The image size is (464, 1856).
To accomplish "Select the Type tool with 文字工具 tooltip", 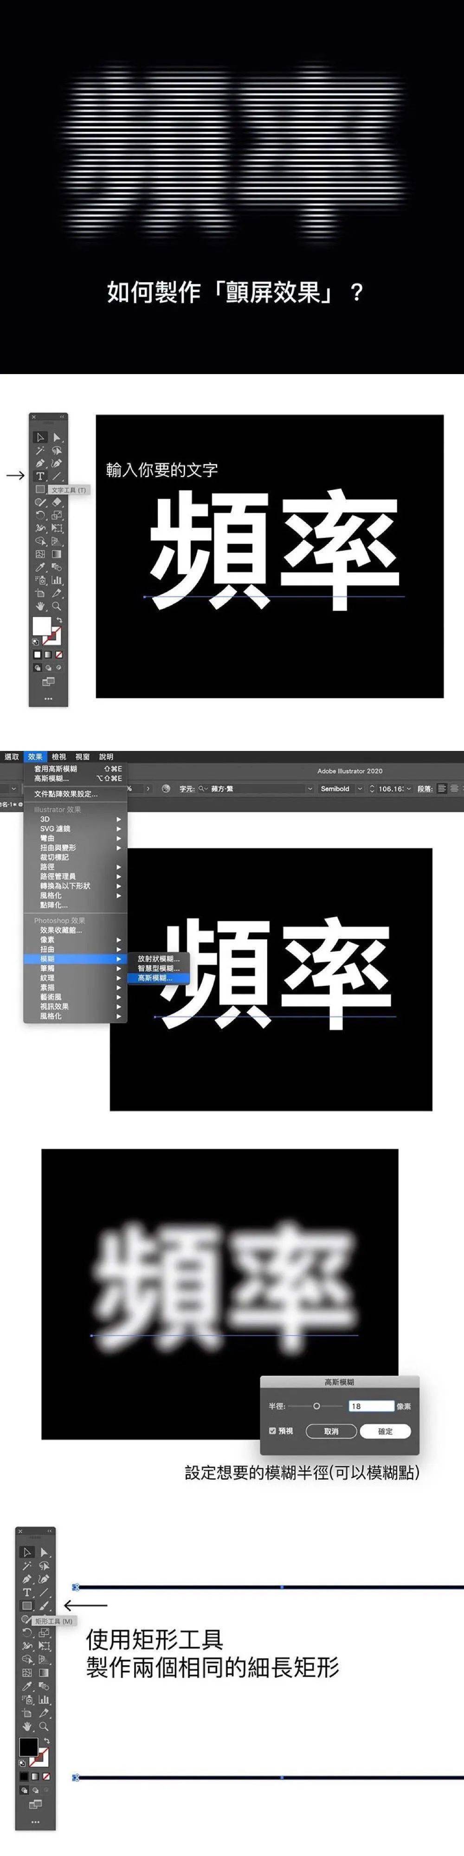I will 40,476.
